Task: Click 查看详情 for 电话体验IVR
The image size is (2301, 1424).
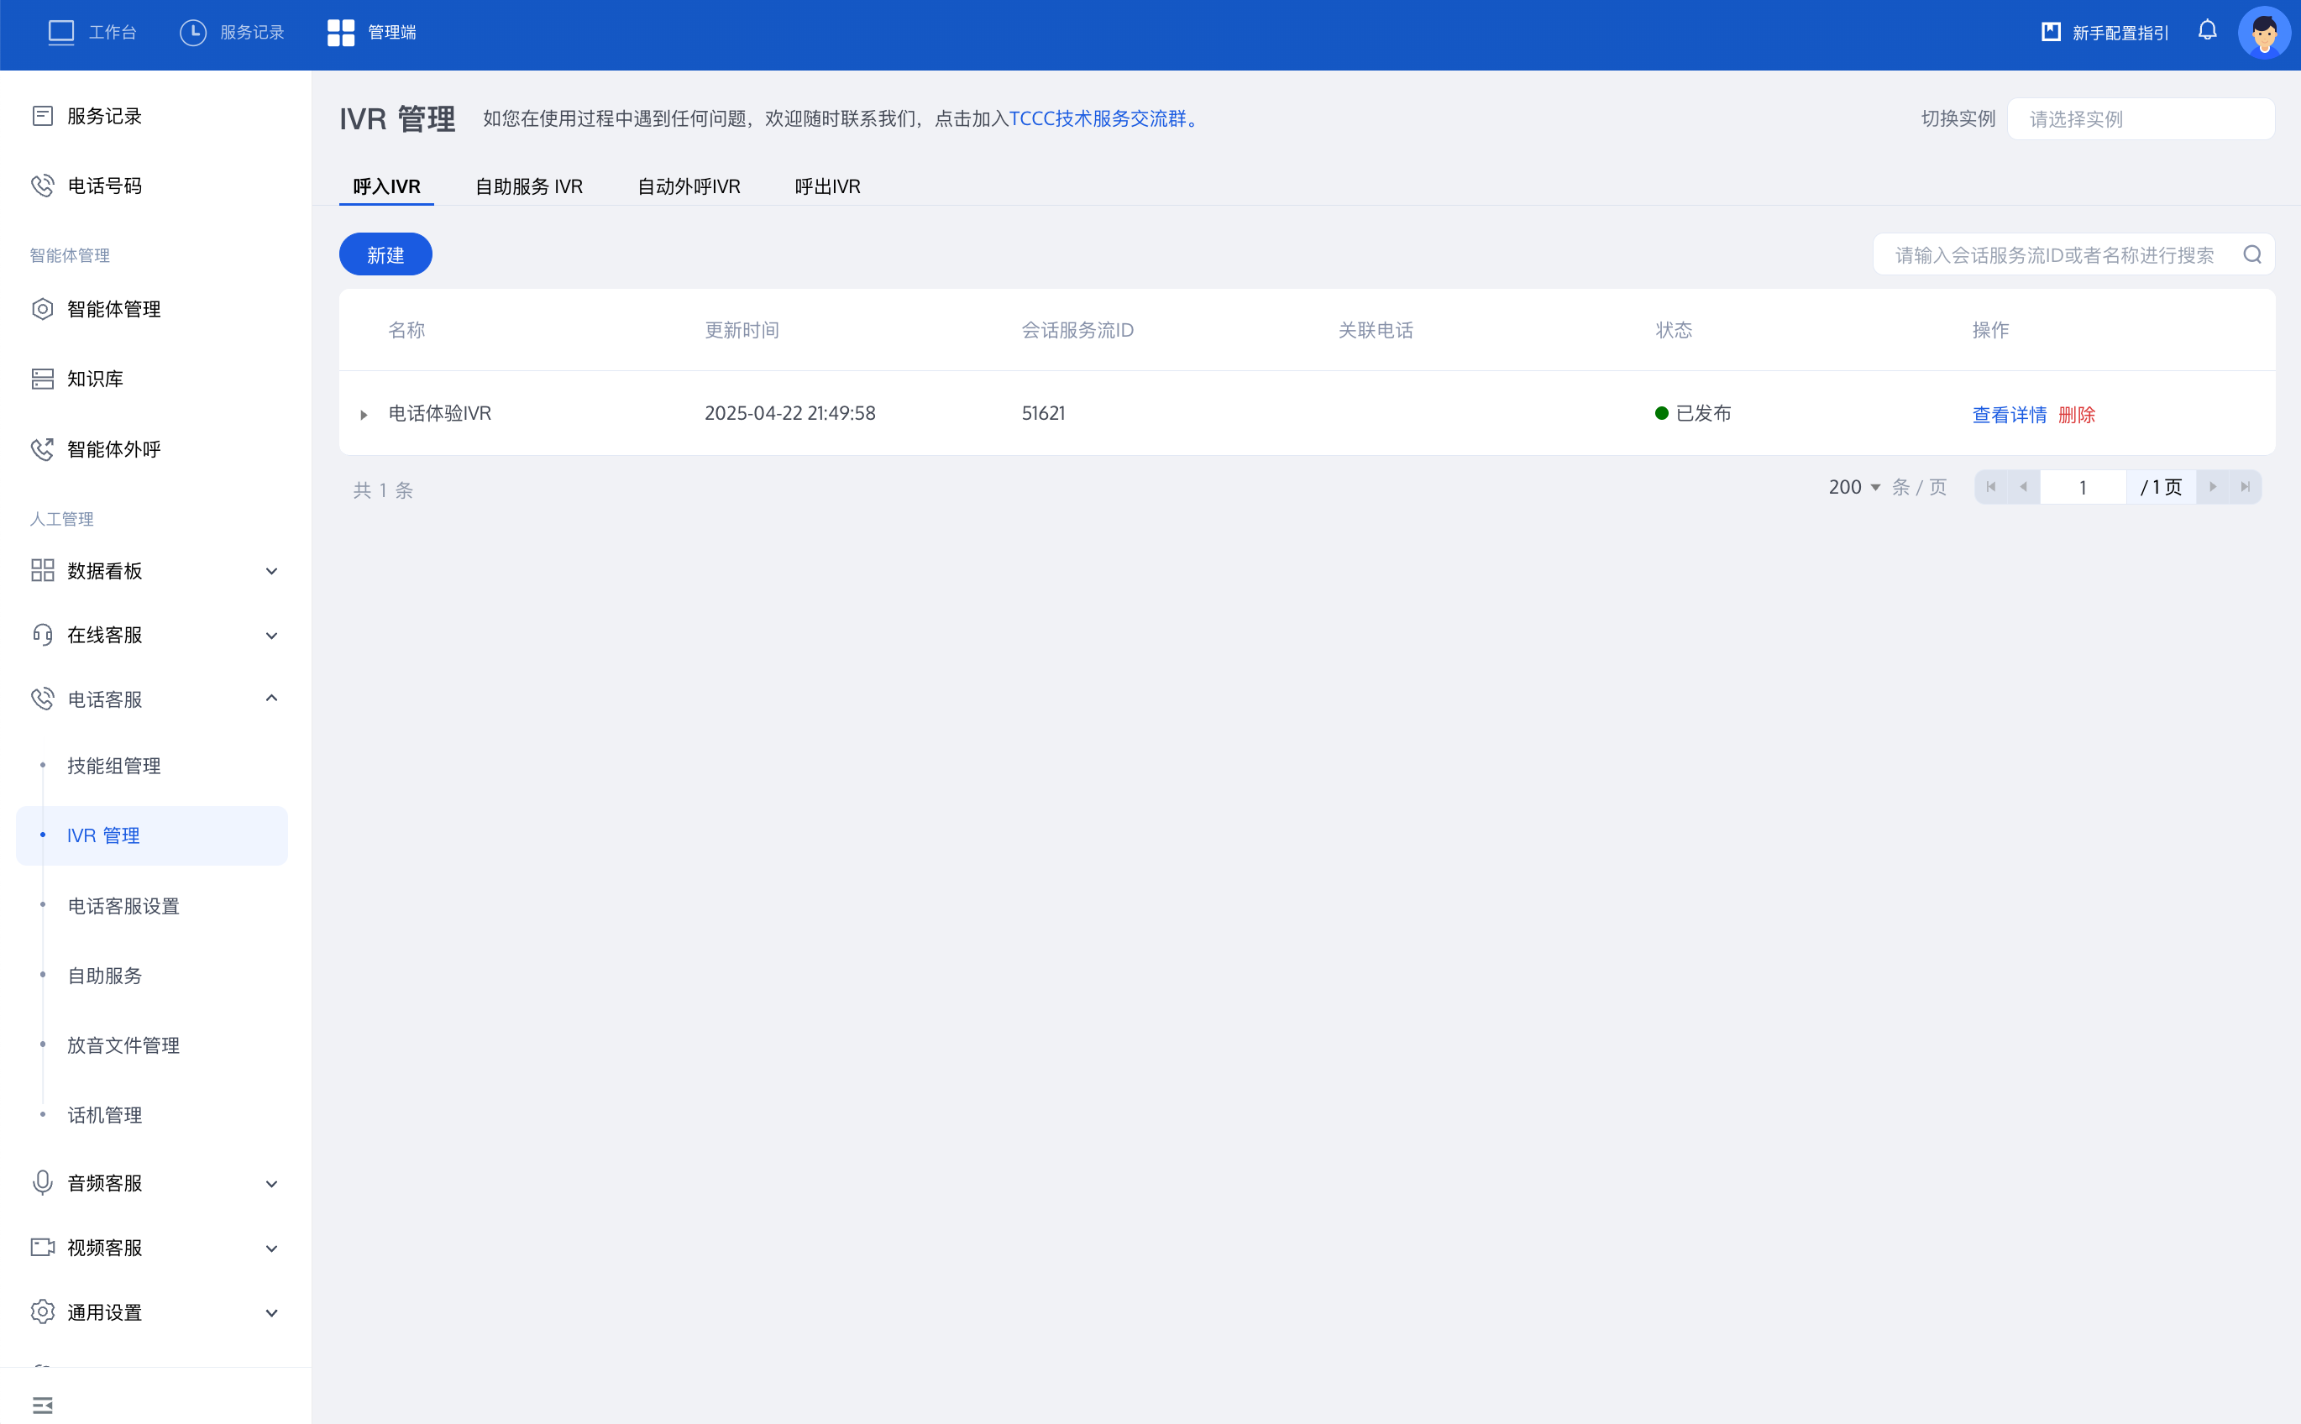Action: click(2009, 415)
